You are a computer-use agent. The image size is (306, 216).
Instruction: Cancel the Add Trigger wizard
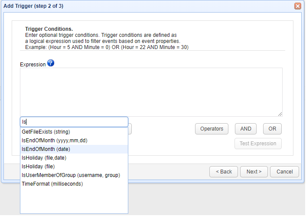click(284, 172)
